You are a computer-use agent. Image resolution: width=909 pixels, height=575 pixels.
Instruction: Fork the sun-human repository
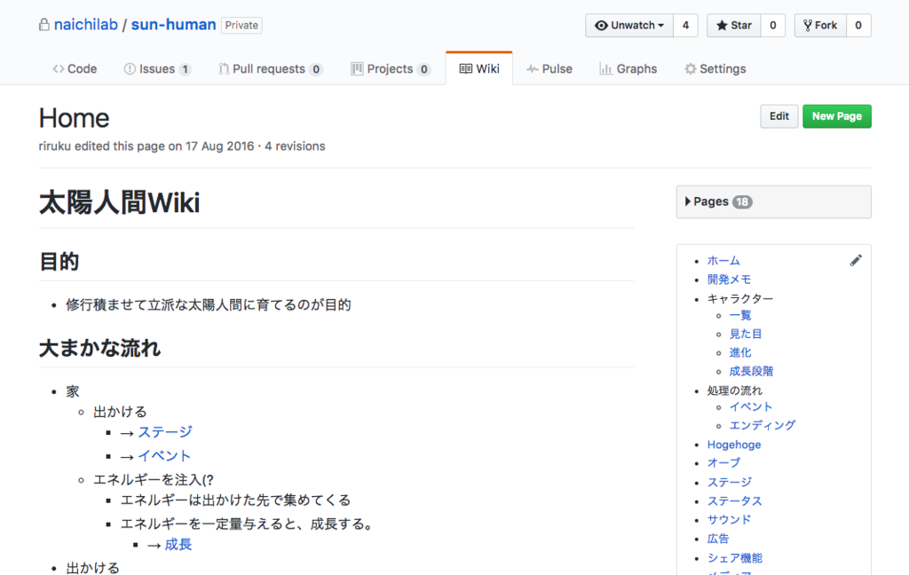[x=820, y=26]
